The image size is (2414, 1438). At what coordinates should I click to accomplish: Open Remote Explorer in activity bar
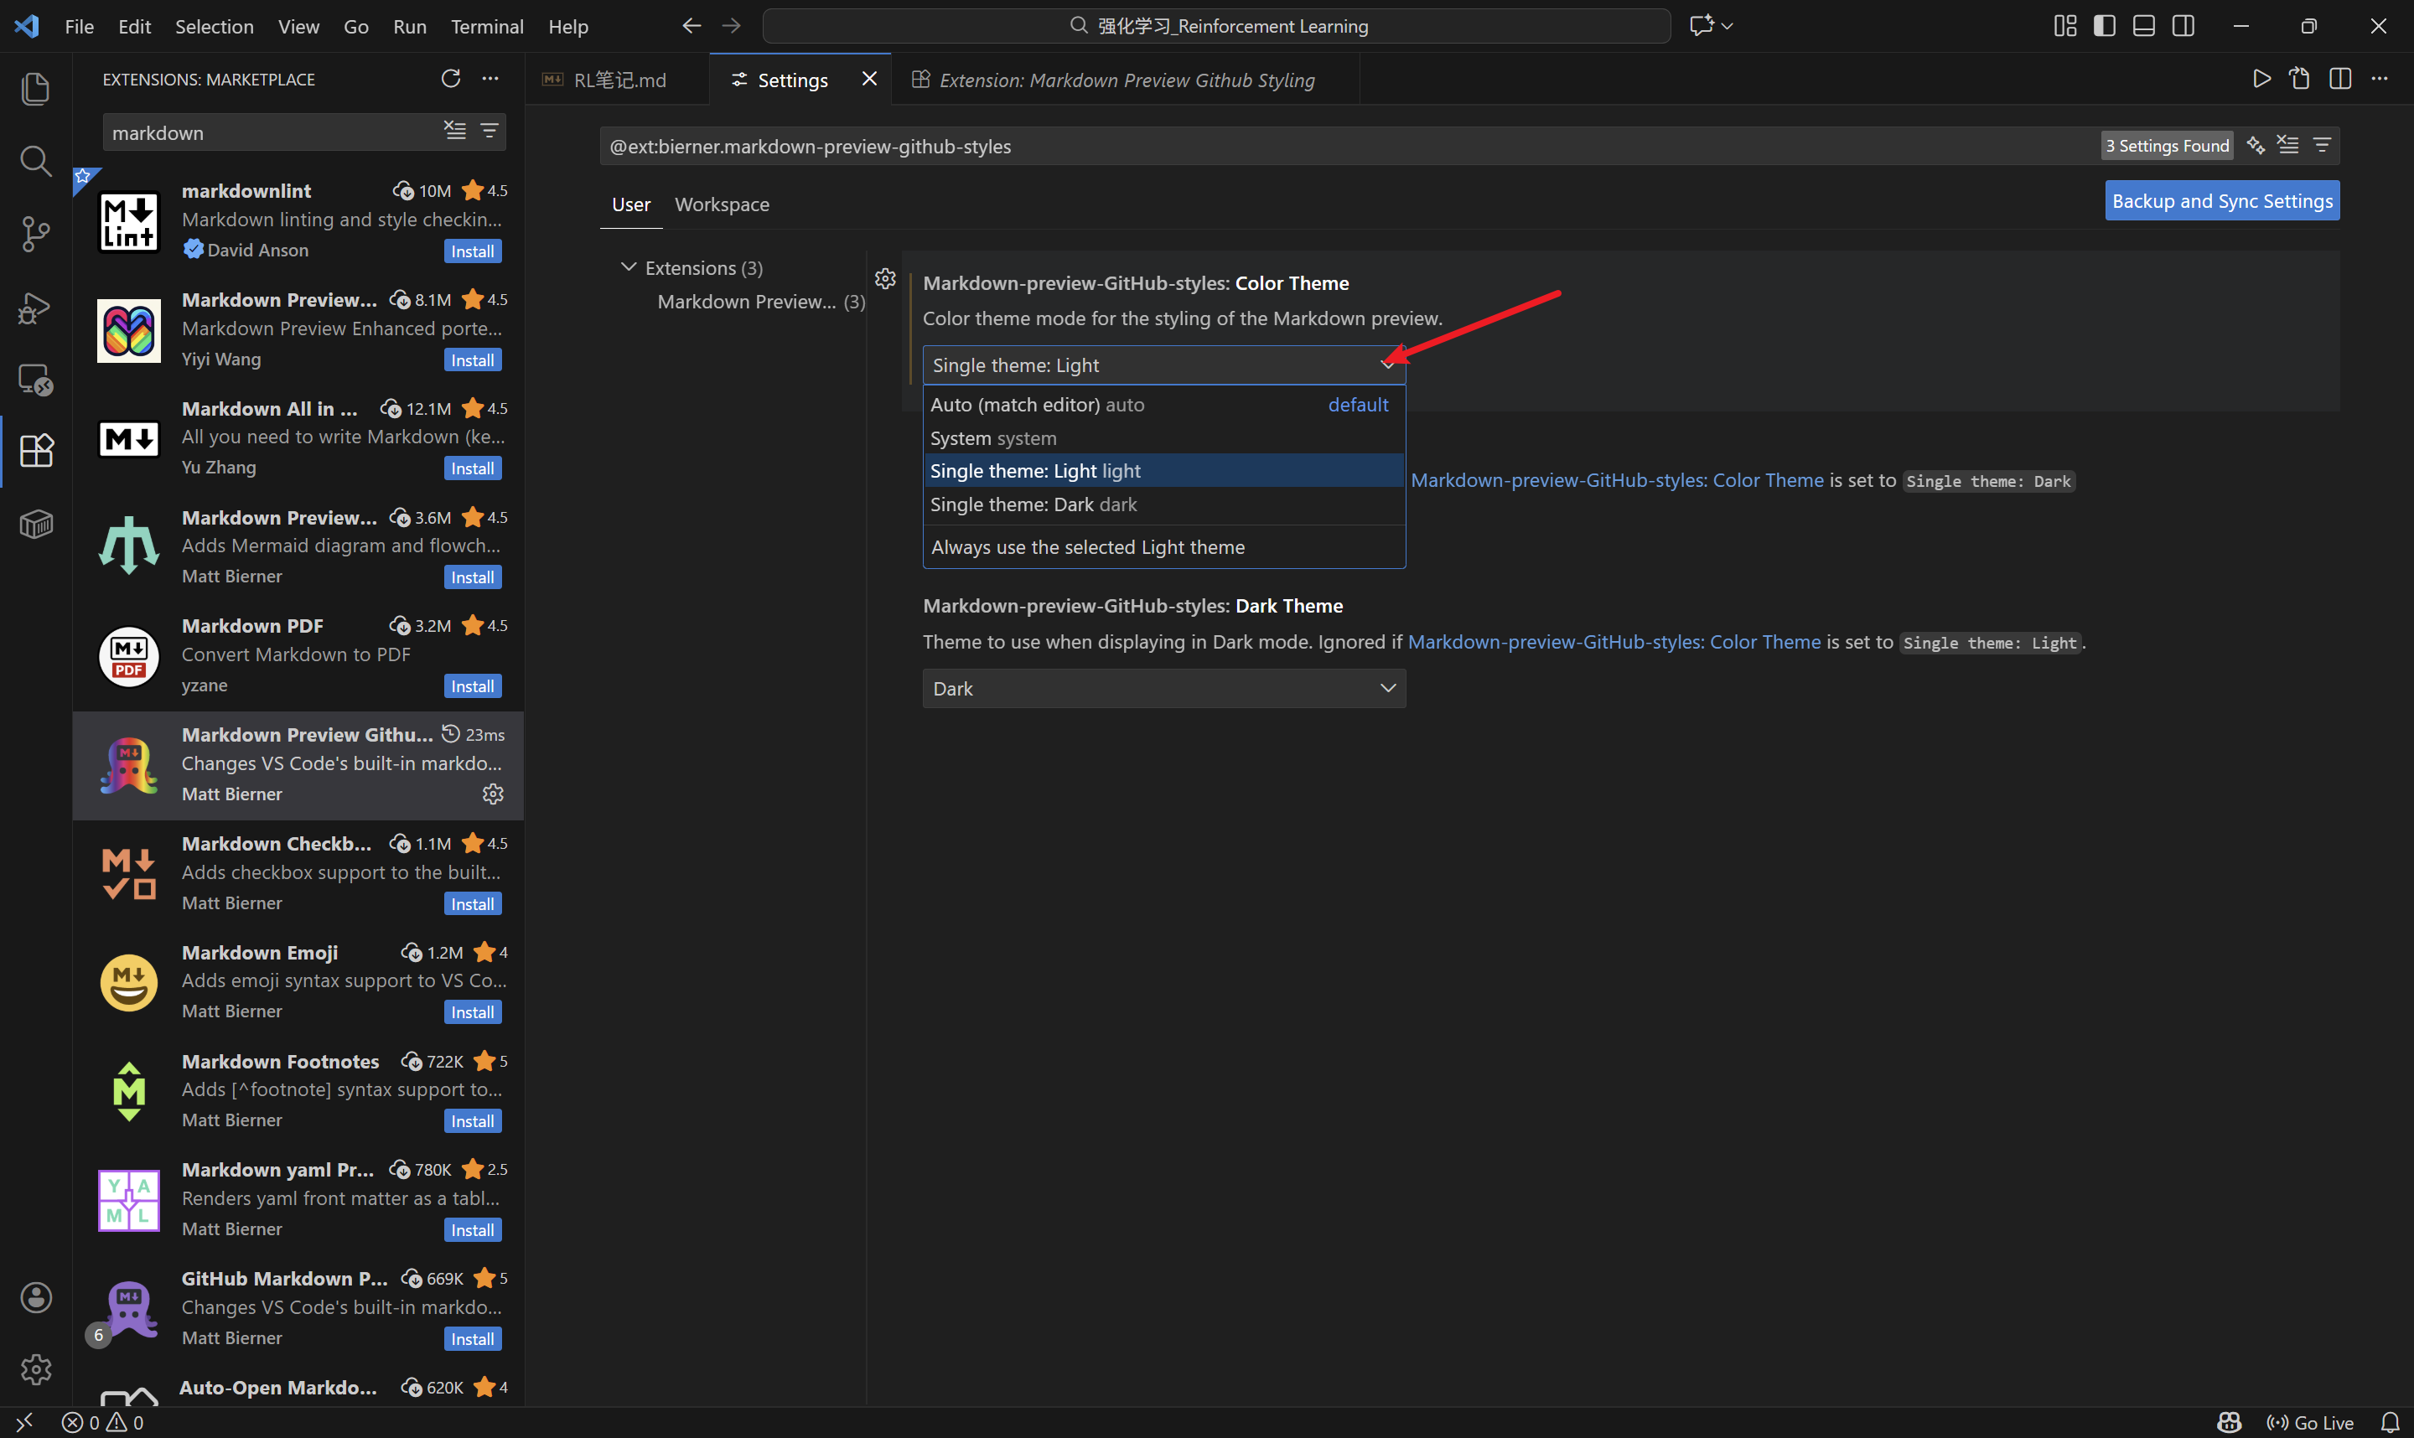click(x=36, y=380)
